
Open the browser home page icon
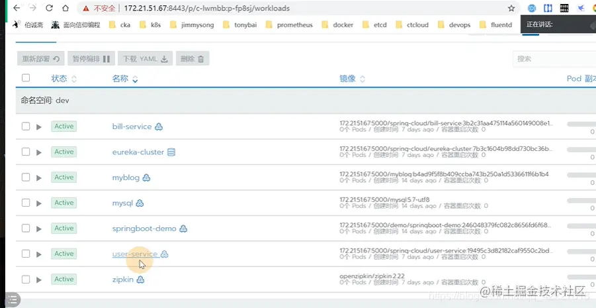coord(65,8)
